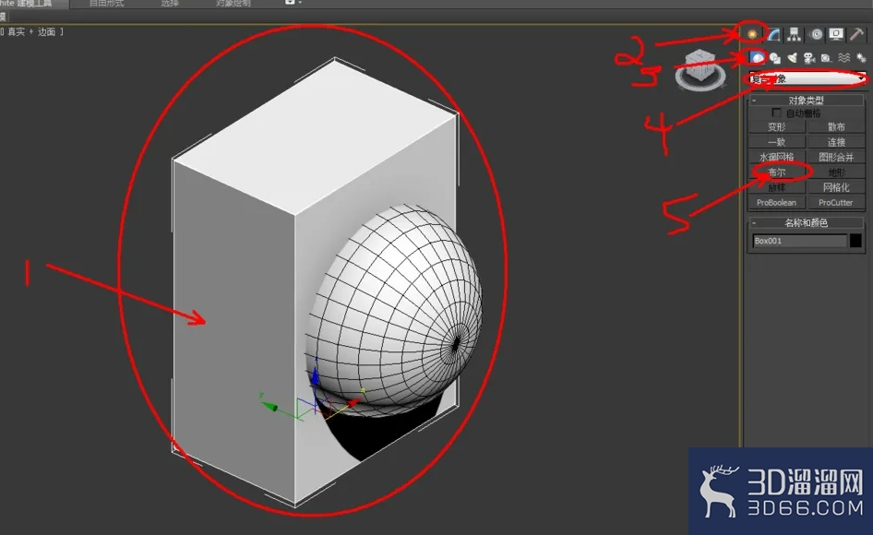
Task: Click the 水滴网格 button
Action: 777,157
